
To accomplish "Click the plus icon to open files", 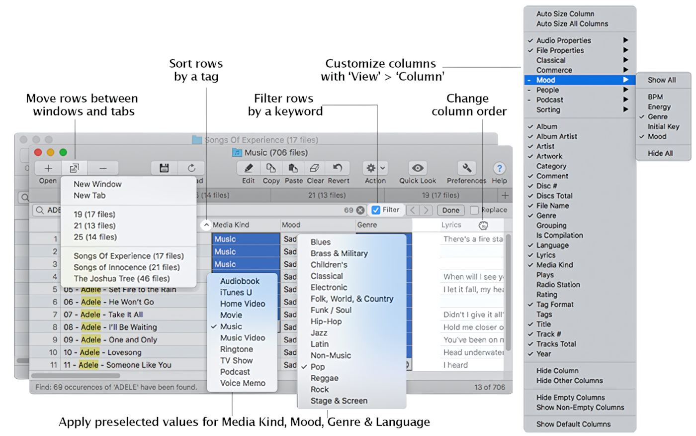I will click(48, 169).
